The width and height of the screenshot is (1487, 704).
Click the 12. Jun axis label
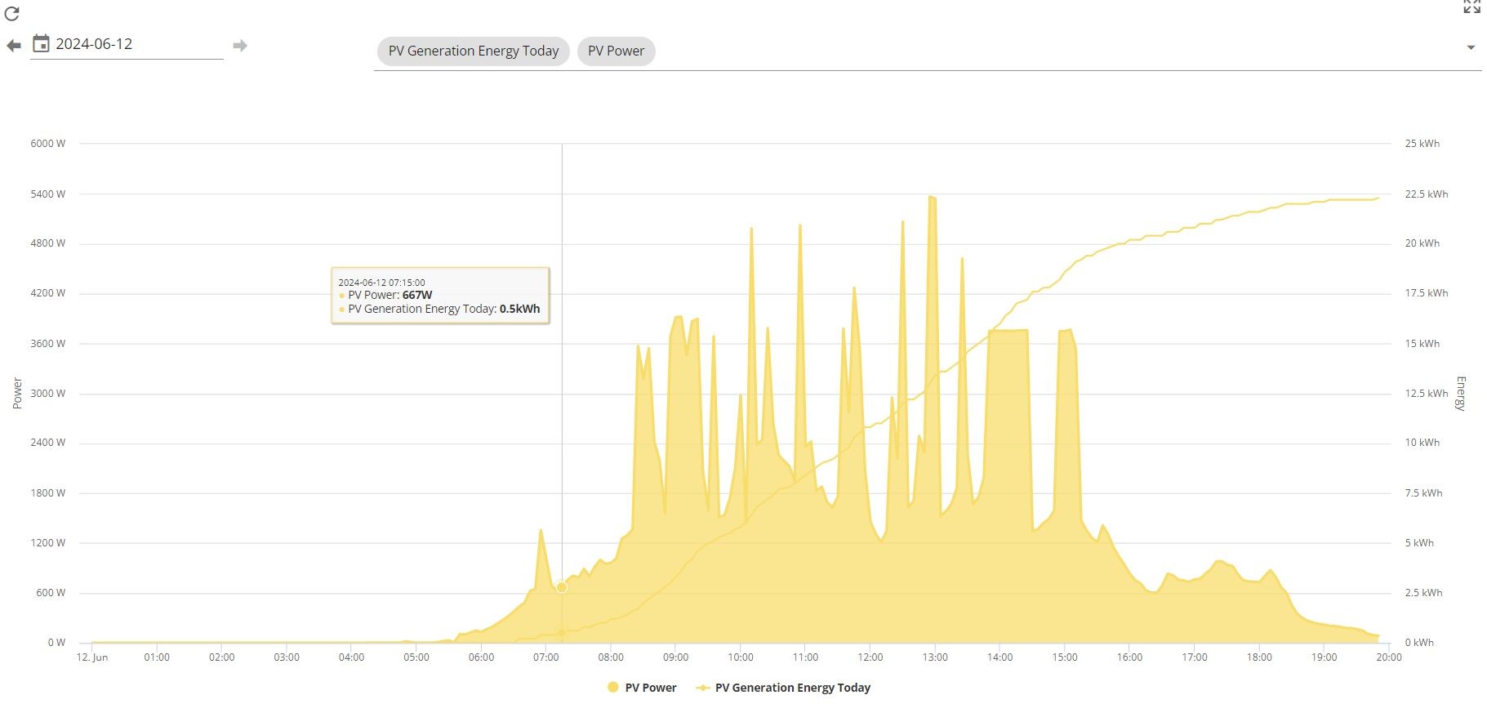click(x=92, y=657)
